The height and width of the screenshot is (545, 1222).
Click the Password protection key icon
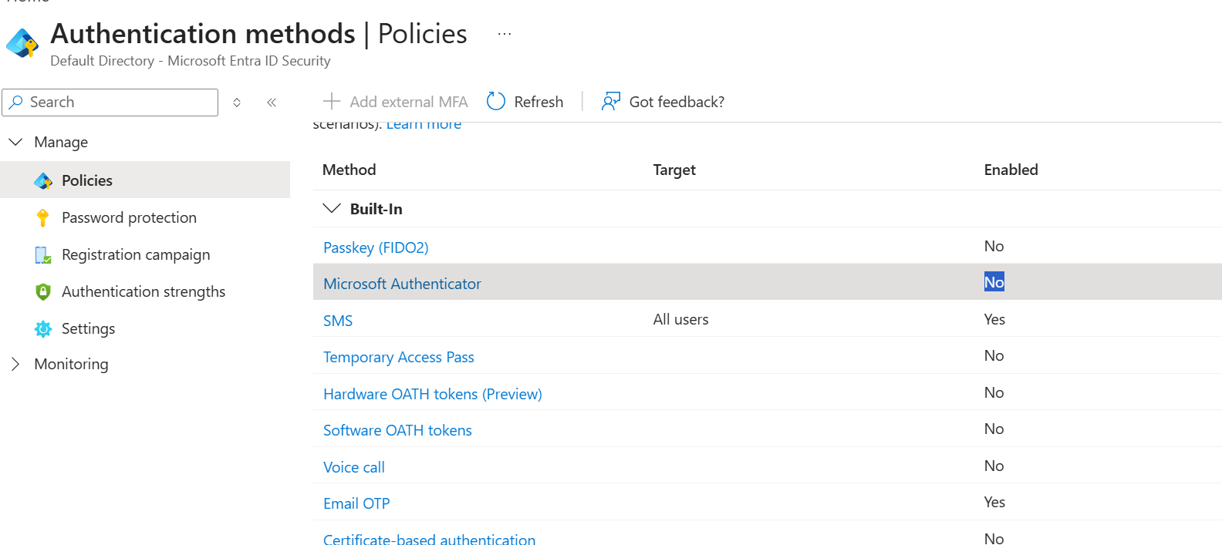click(x=43, y=217)
